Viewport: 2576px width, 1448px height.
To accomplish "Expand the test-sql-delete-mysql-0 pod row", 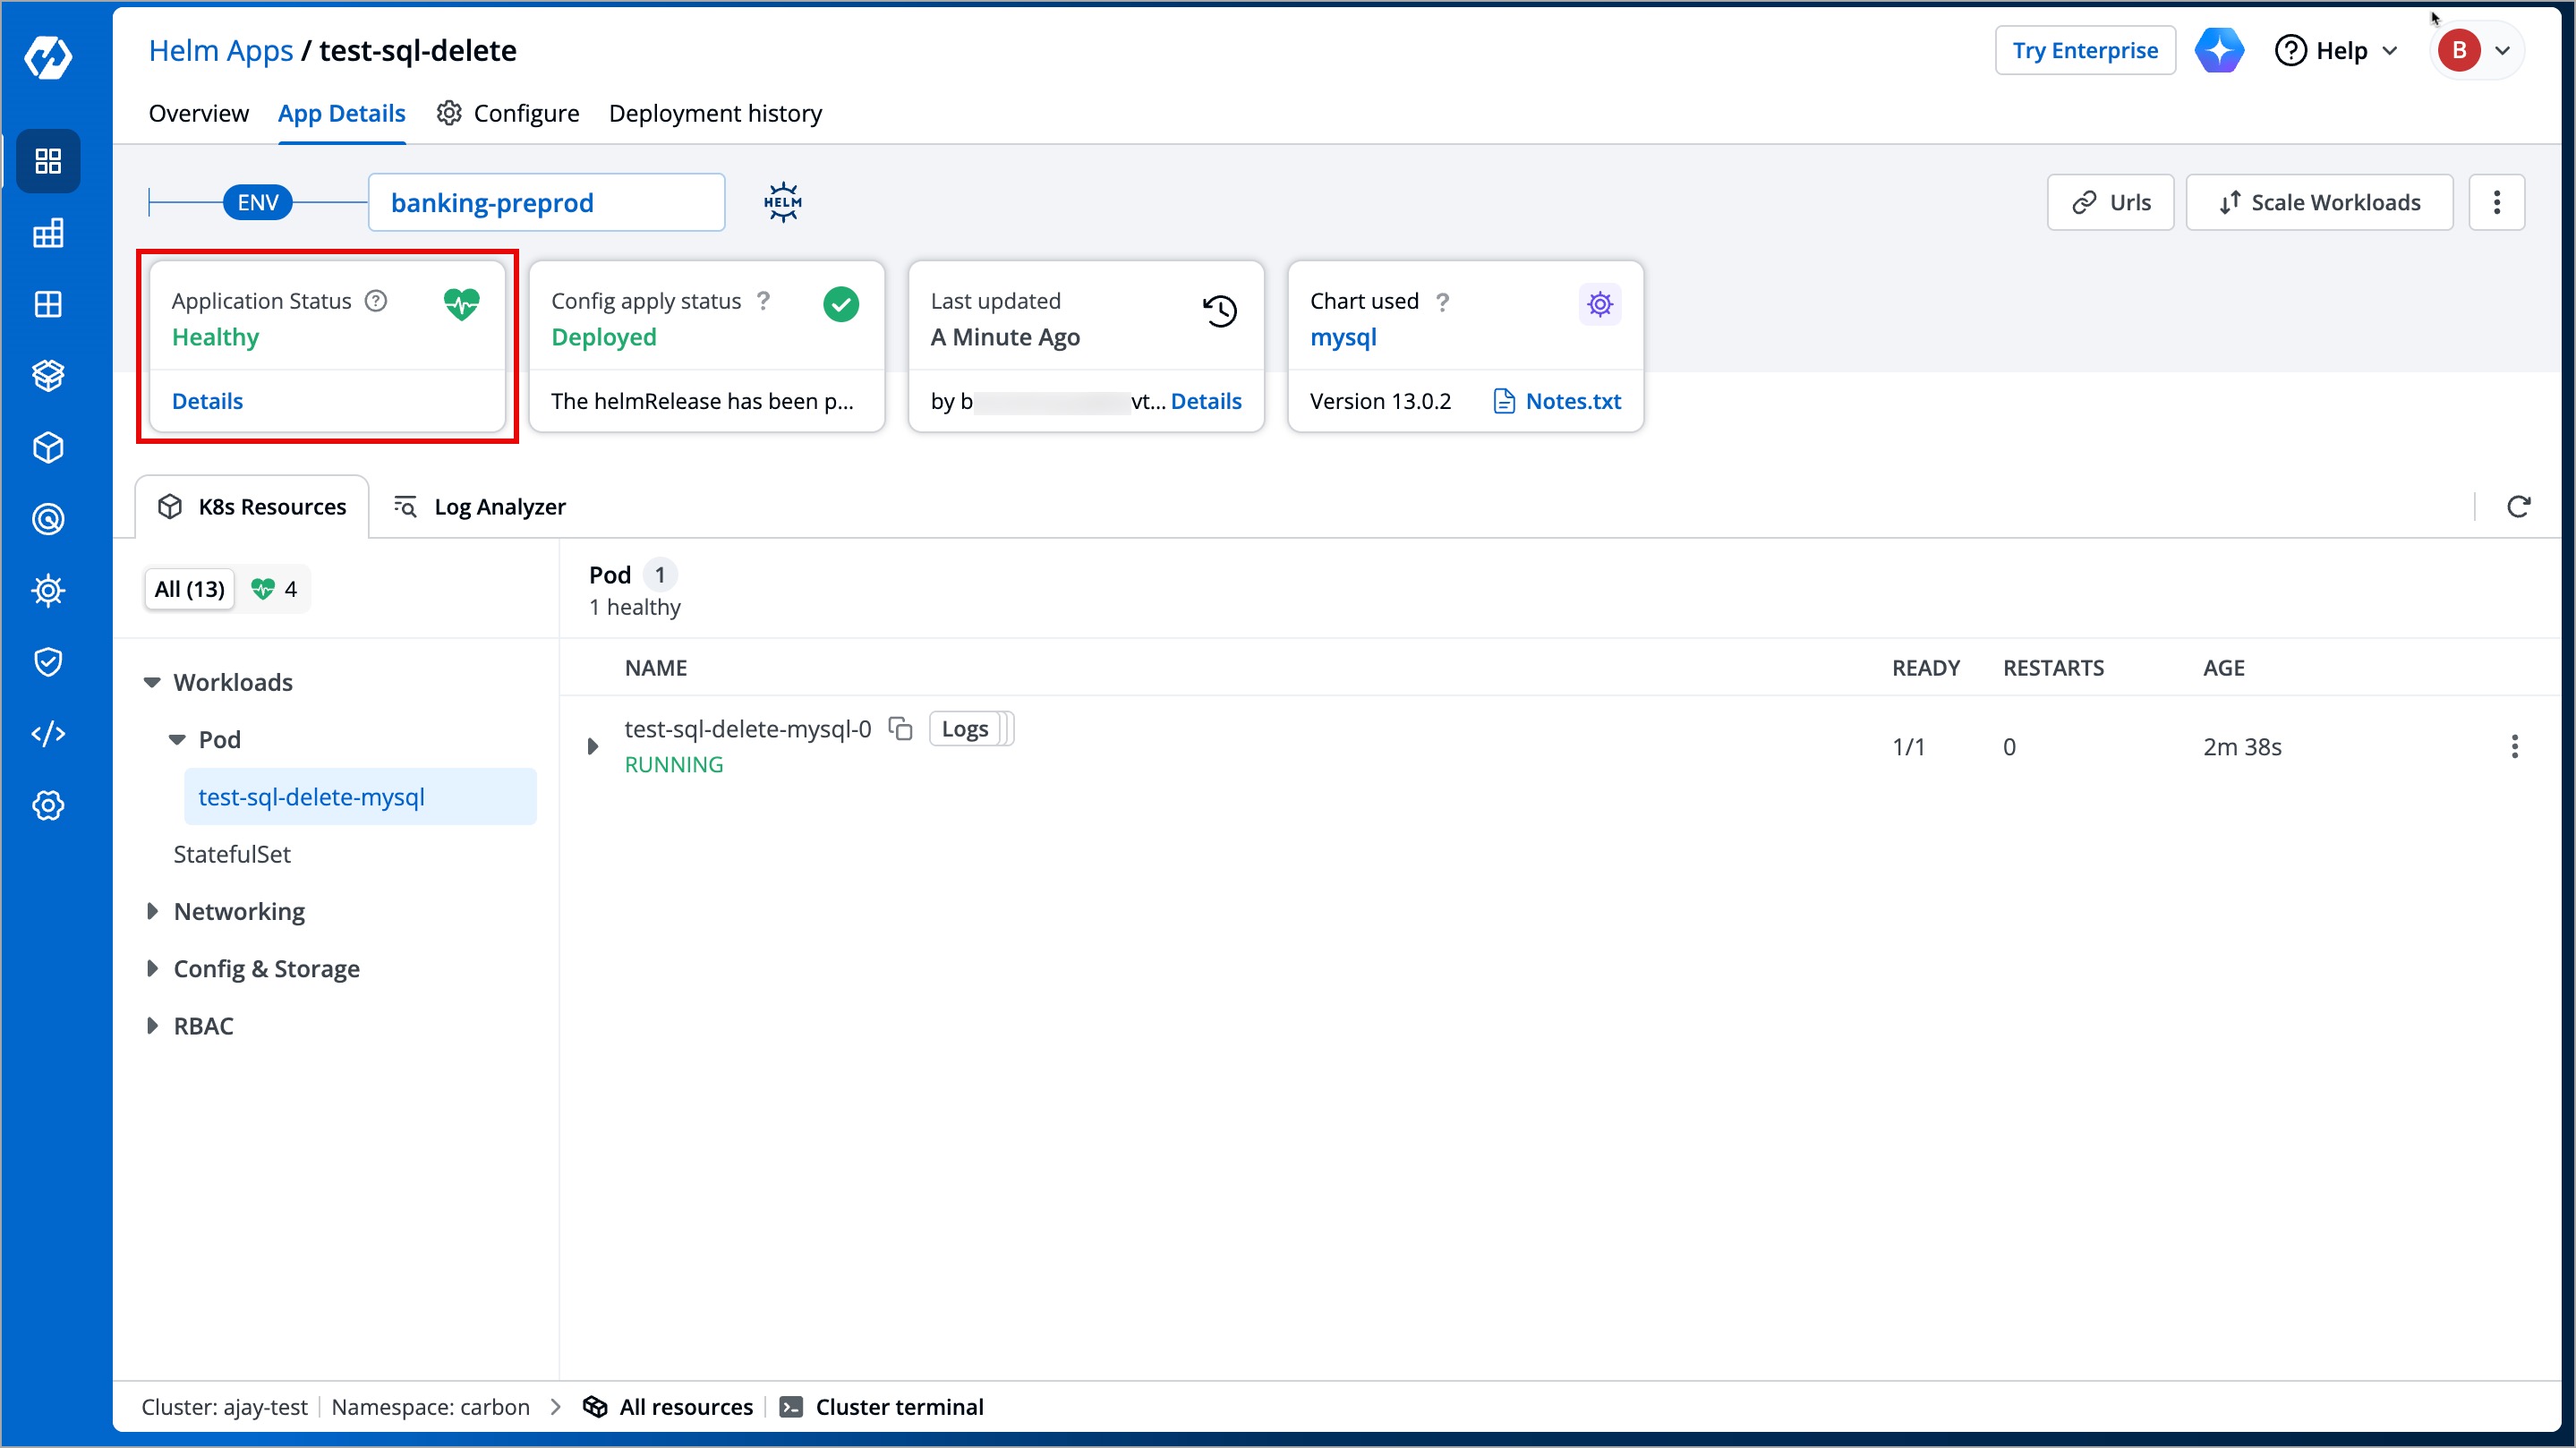I will tap(593, 747).
